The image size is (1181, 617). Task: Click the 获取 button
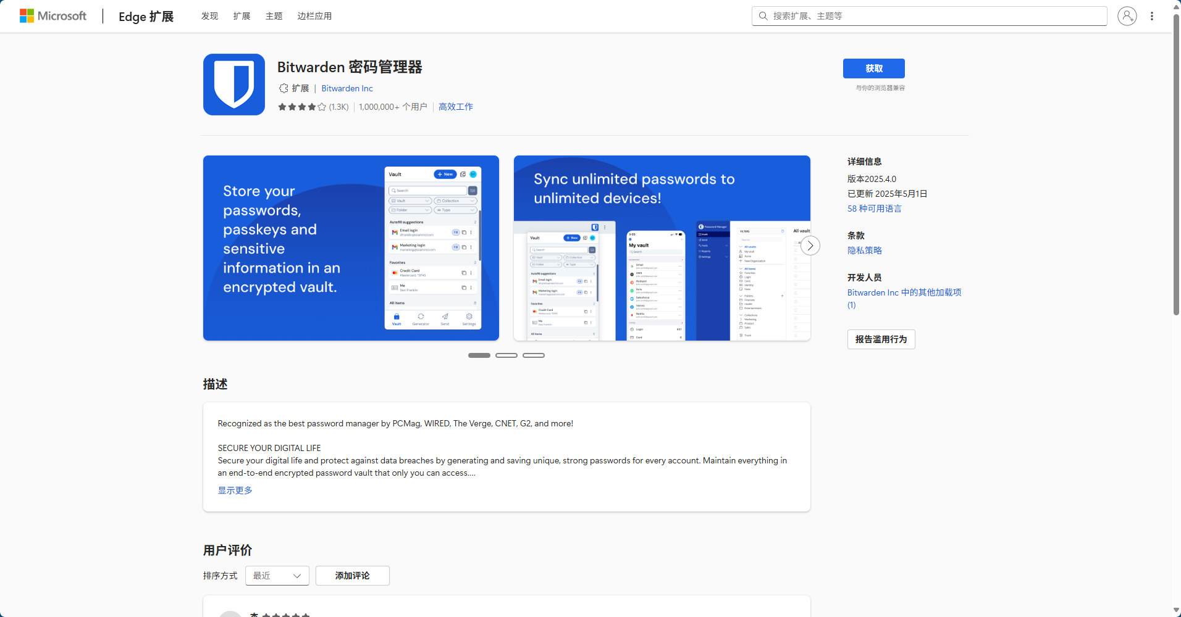point(874,68)
